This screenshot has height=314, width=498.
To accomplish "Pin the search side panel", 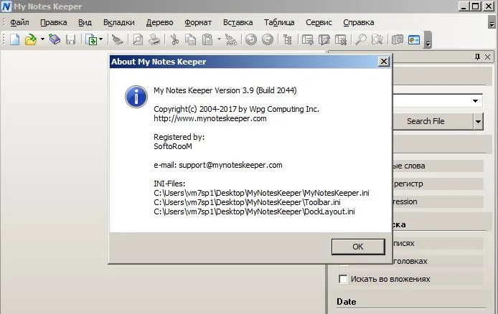I will point(477,57).
